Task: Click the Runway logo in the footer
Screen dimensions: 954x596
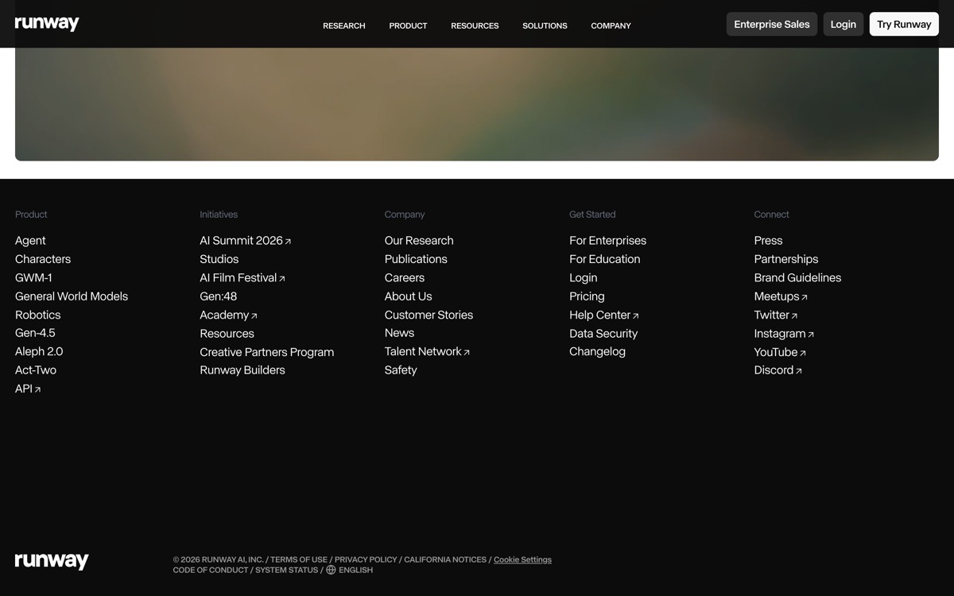Action: tap(52, 561)
